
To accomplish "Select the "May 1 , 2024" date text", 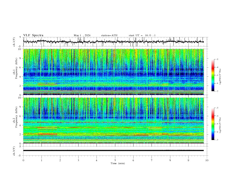I will (82, 35).
